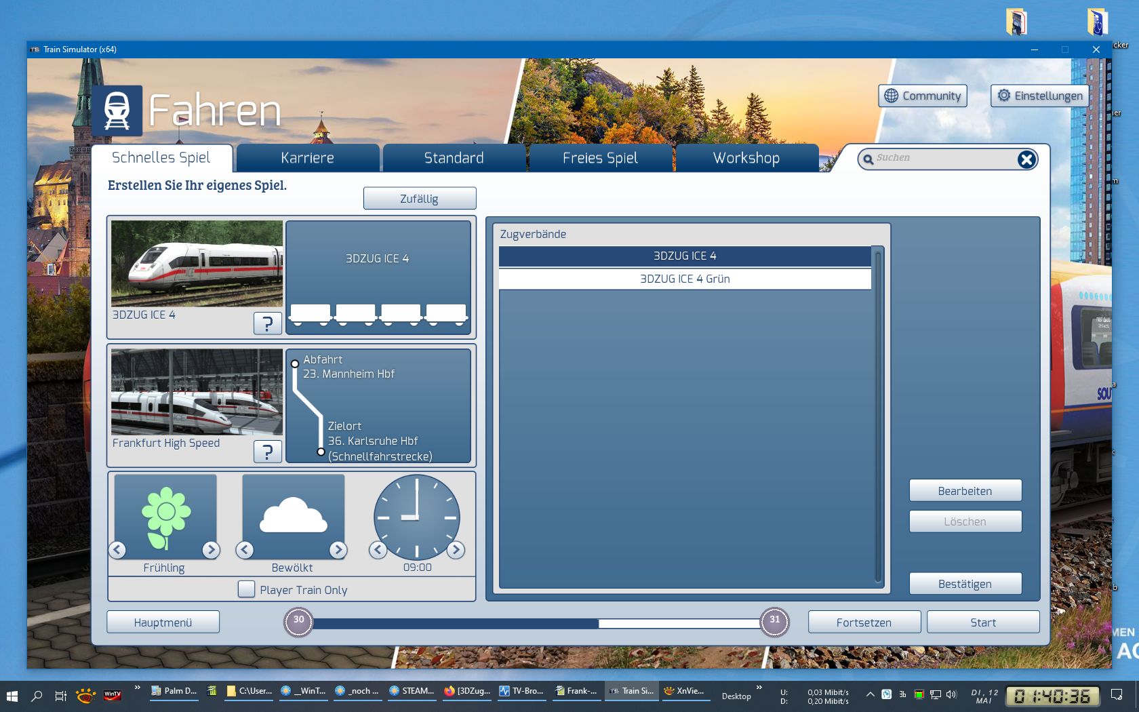1139x712 pixels.
Task: Open the Freies Spiel tab
Action: point(601,158)
